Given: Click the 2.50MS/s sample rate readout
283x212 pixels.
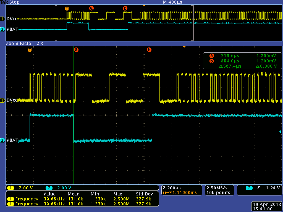Looking at the screenshot, I should click(x=217, y=188).
